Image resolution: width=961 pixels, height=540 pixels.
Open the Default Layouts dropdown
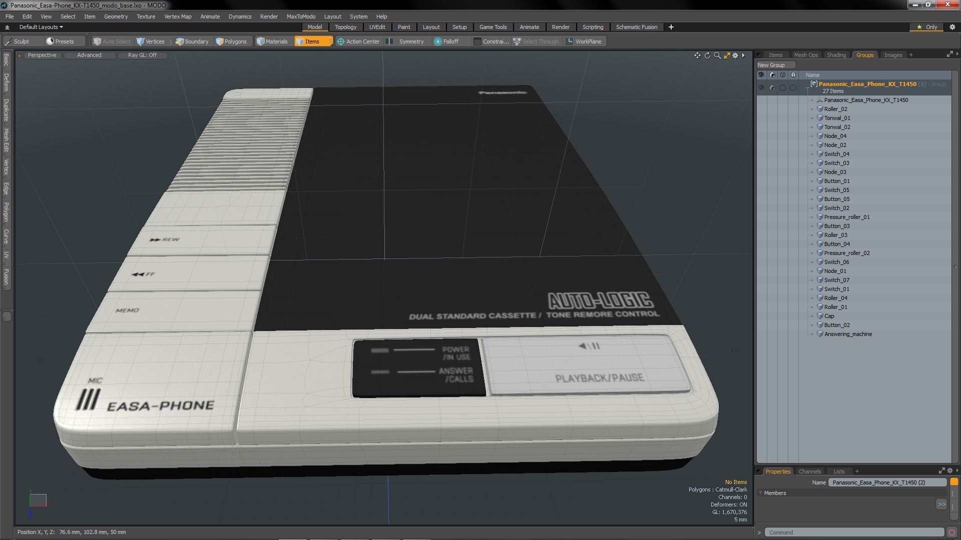pyautogui.click(x=41, y=27)
